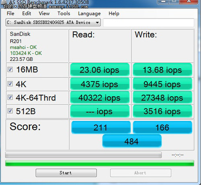This screenshot has width=201, height=185.
Task: Toggle the 512B test checkbox
Action: (x=10, y=111)
